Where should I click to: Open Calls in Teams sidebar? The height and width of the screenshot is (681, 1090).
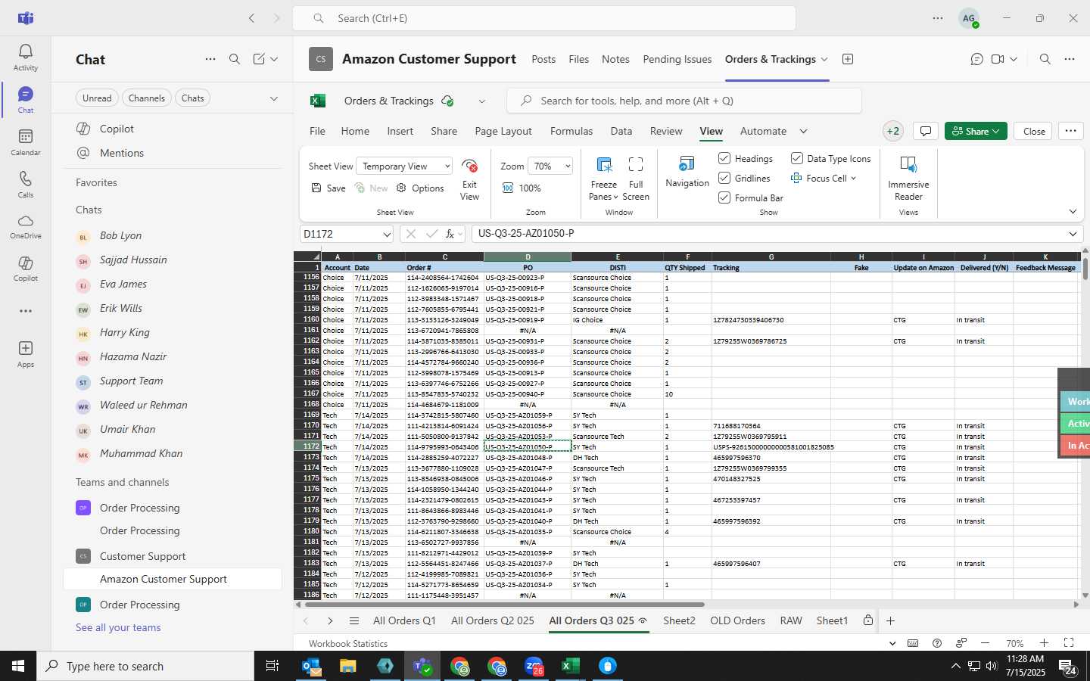pyautogui.click(x=26, y=185)
